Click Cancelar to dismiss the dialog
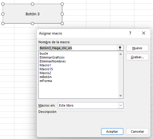 tap(137, 131)
